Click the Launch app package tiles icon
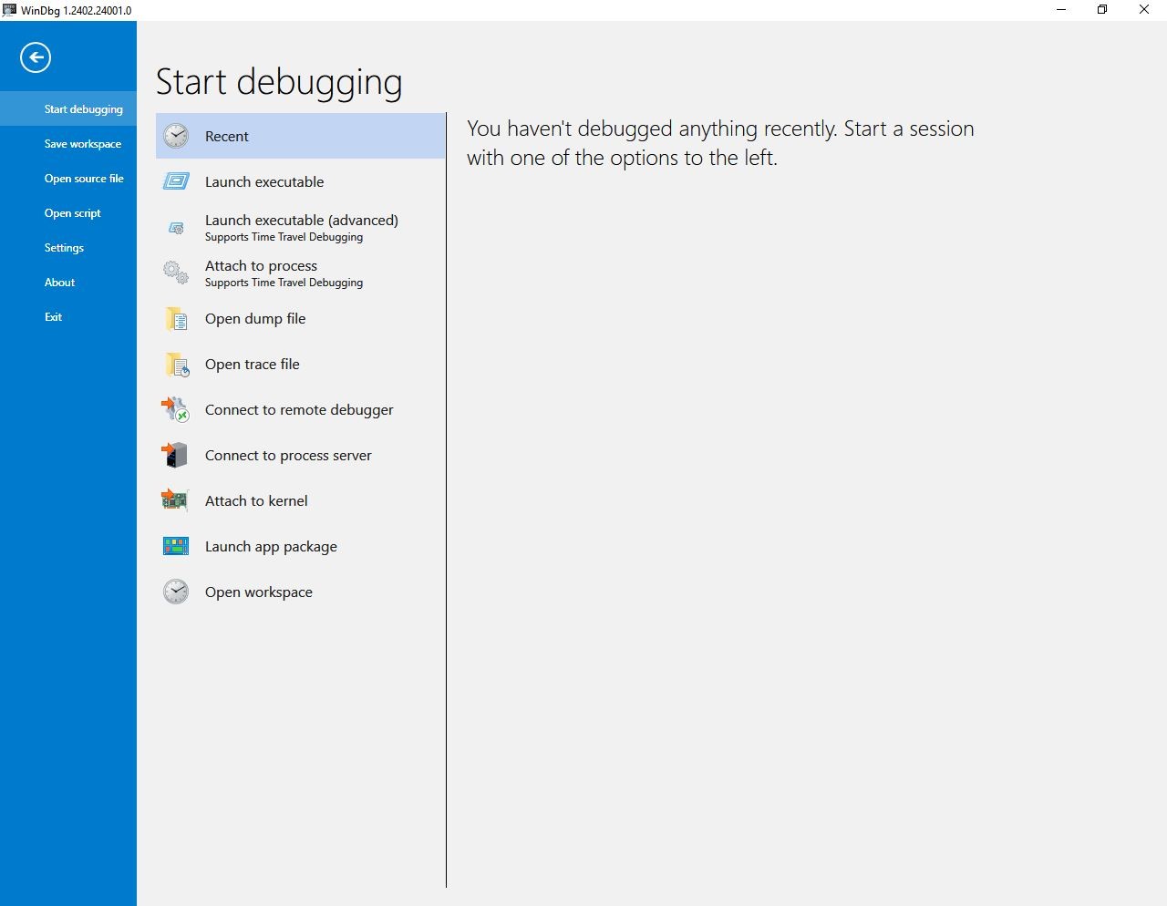Viewport: 1167px width, 906px height. 176,546
